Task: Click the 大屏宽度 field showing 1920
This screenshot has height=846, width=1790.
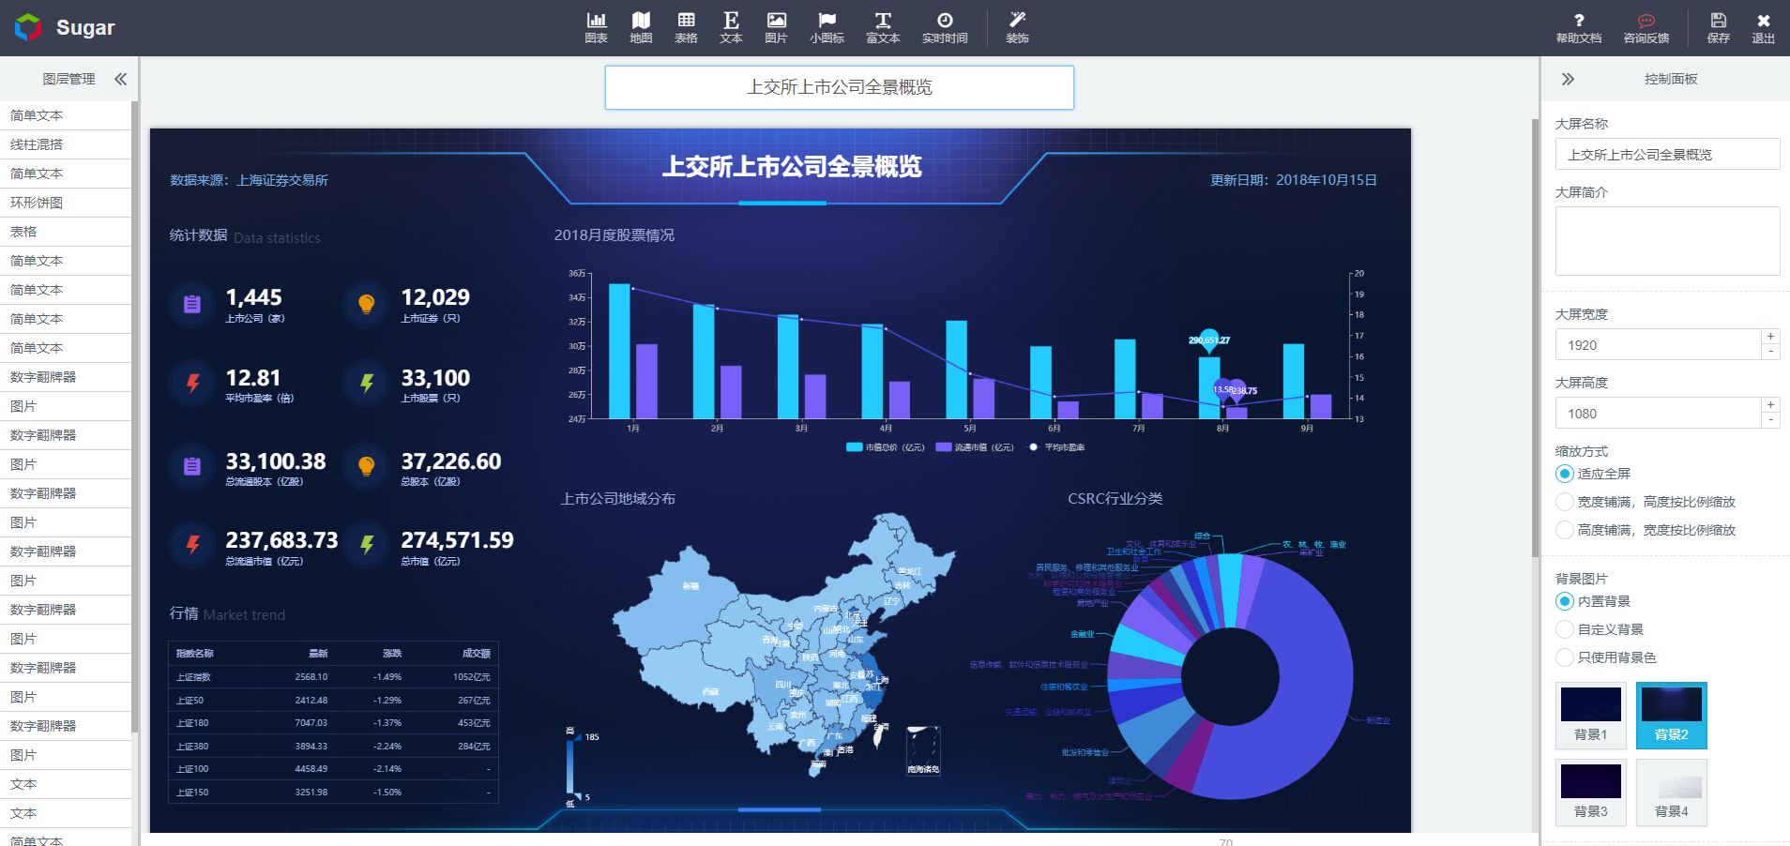Action: tap(1658, 345)
